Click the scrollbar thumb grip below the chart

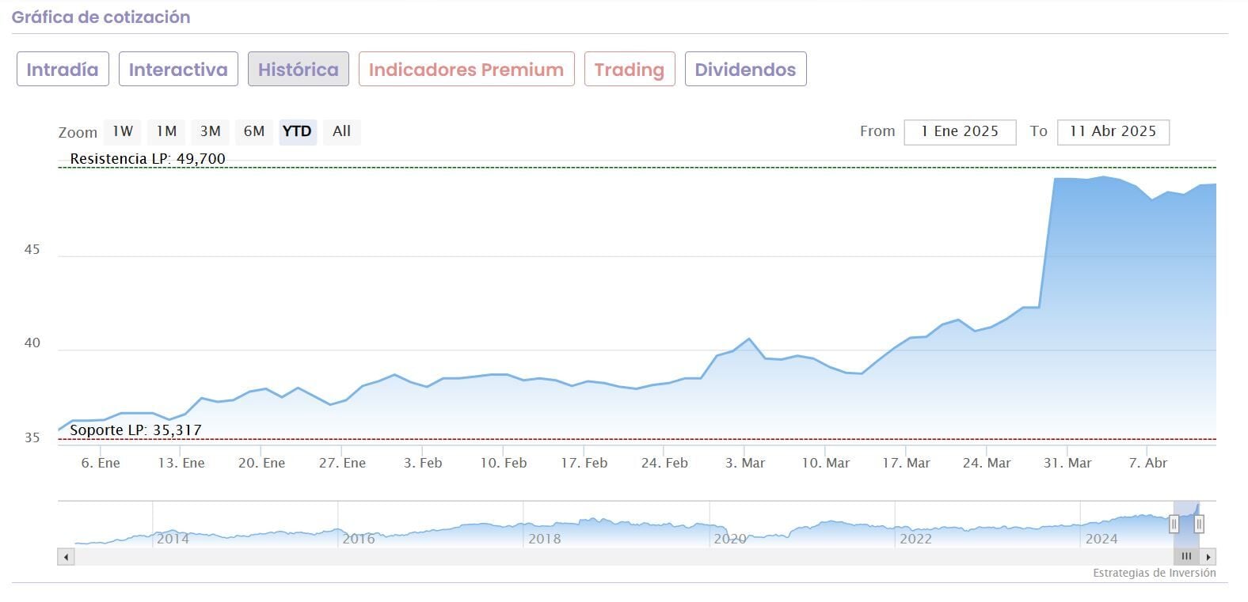(x=1186, y=557)
